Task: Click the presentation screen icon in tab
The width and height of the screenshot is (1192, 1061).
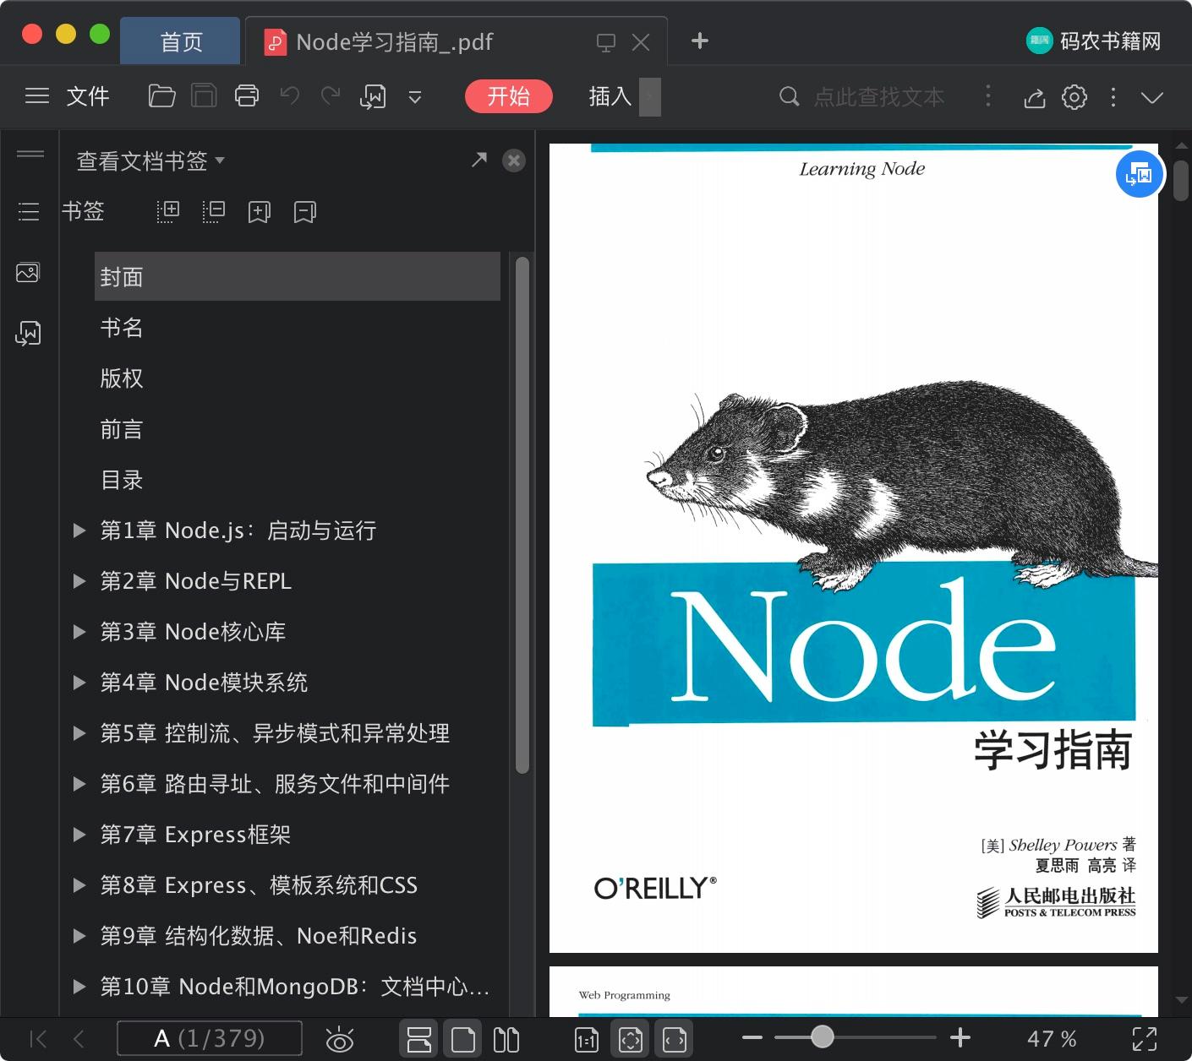Action: 606,43
